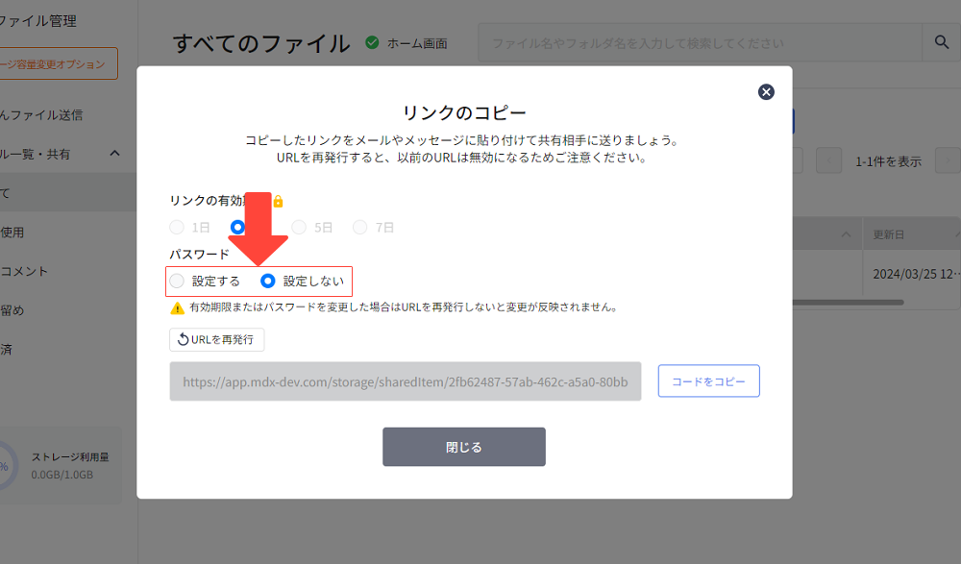Click the URLを再発行 button
This screenshot has height=564, width=961.
click(x=217, y=339)
